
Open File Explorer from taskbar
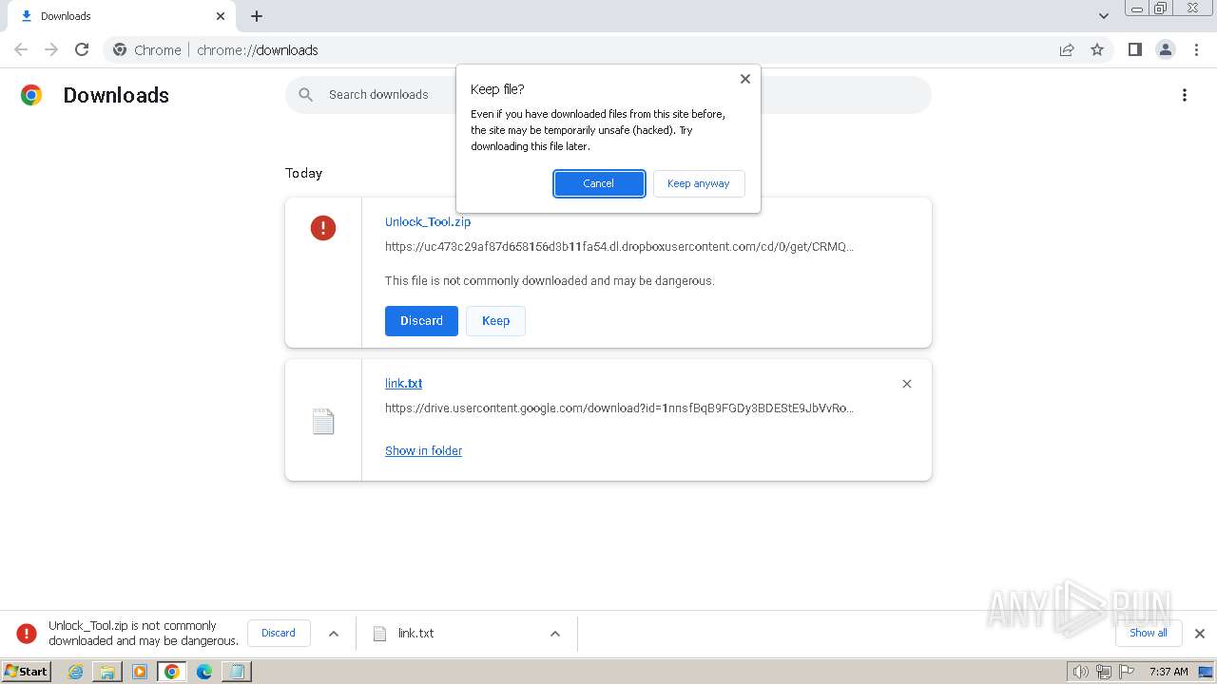coord(107,672)
